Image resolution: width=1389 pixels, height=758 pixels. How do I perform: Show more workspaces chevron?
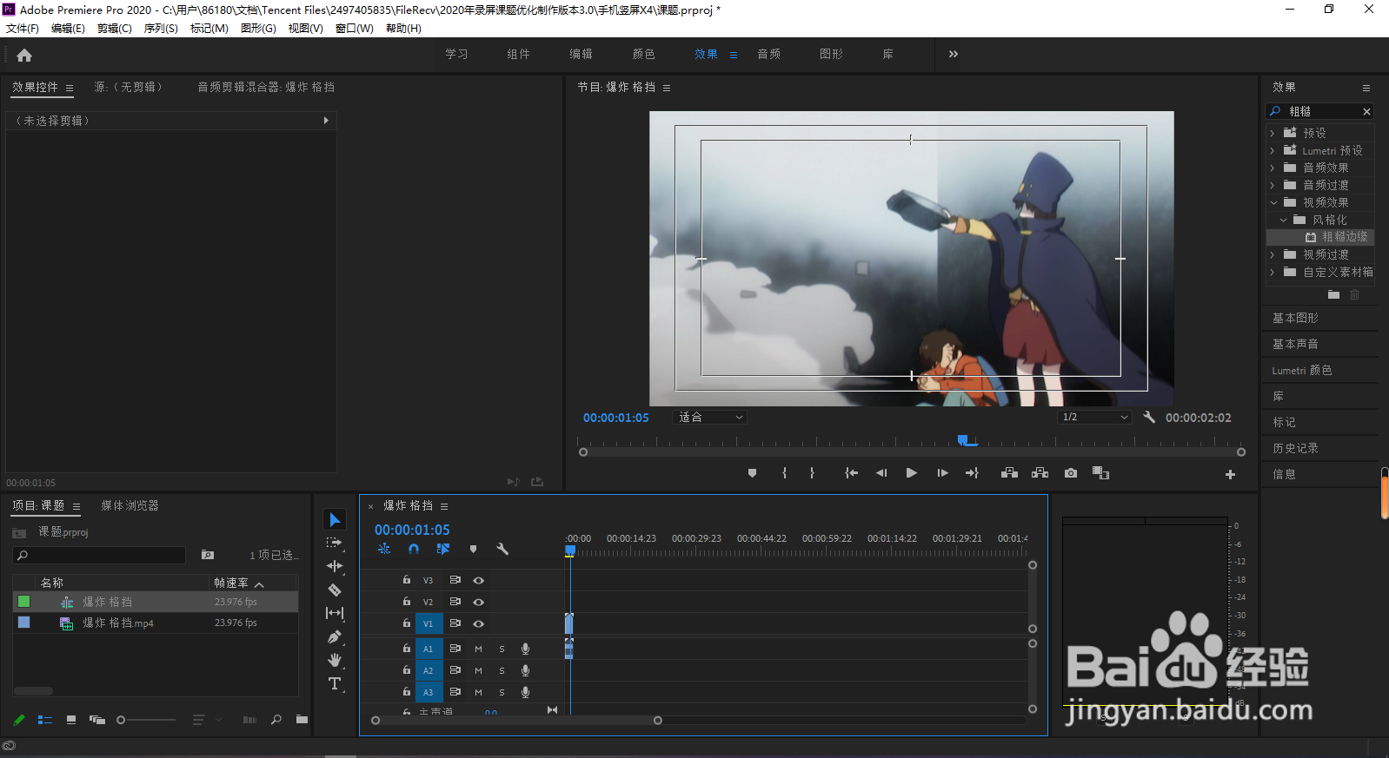(954, 54)
